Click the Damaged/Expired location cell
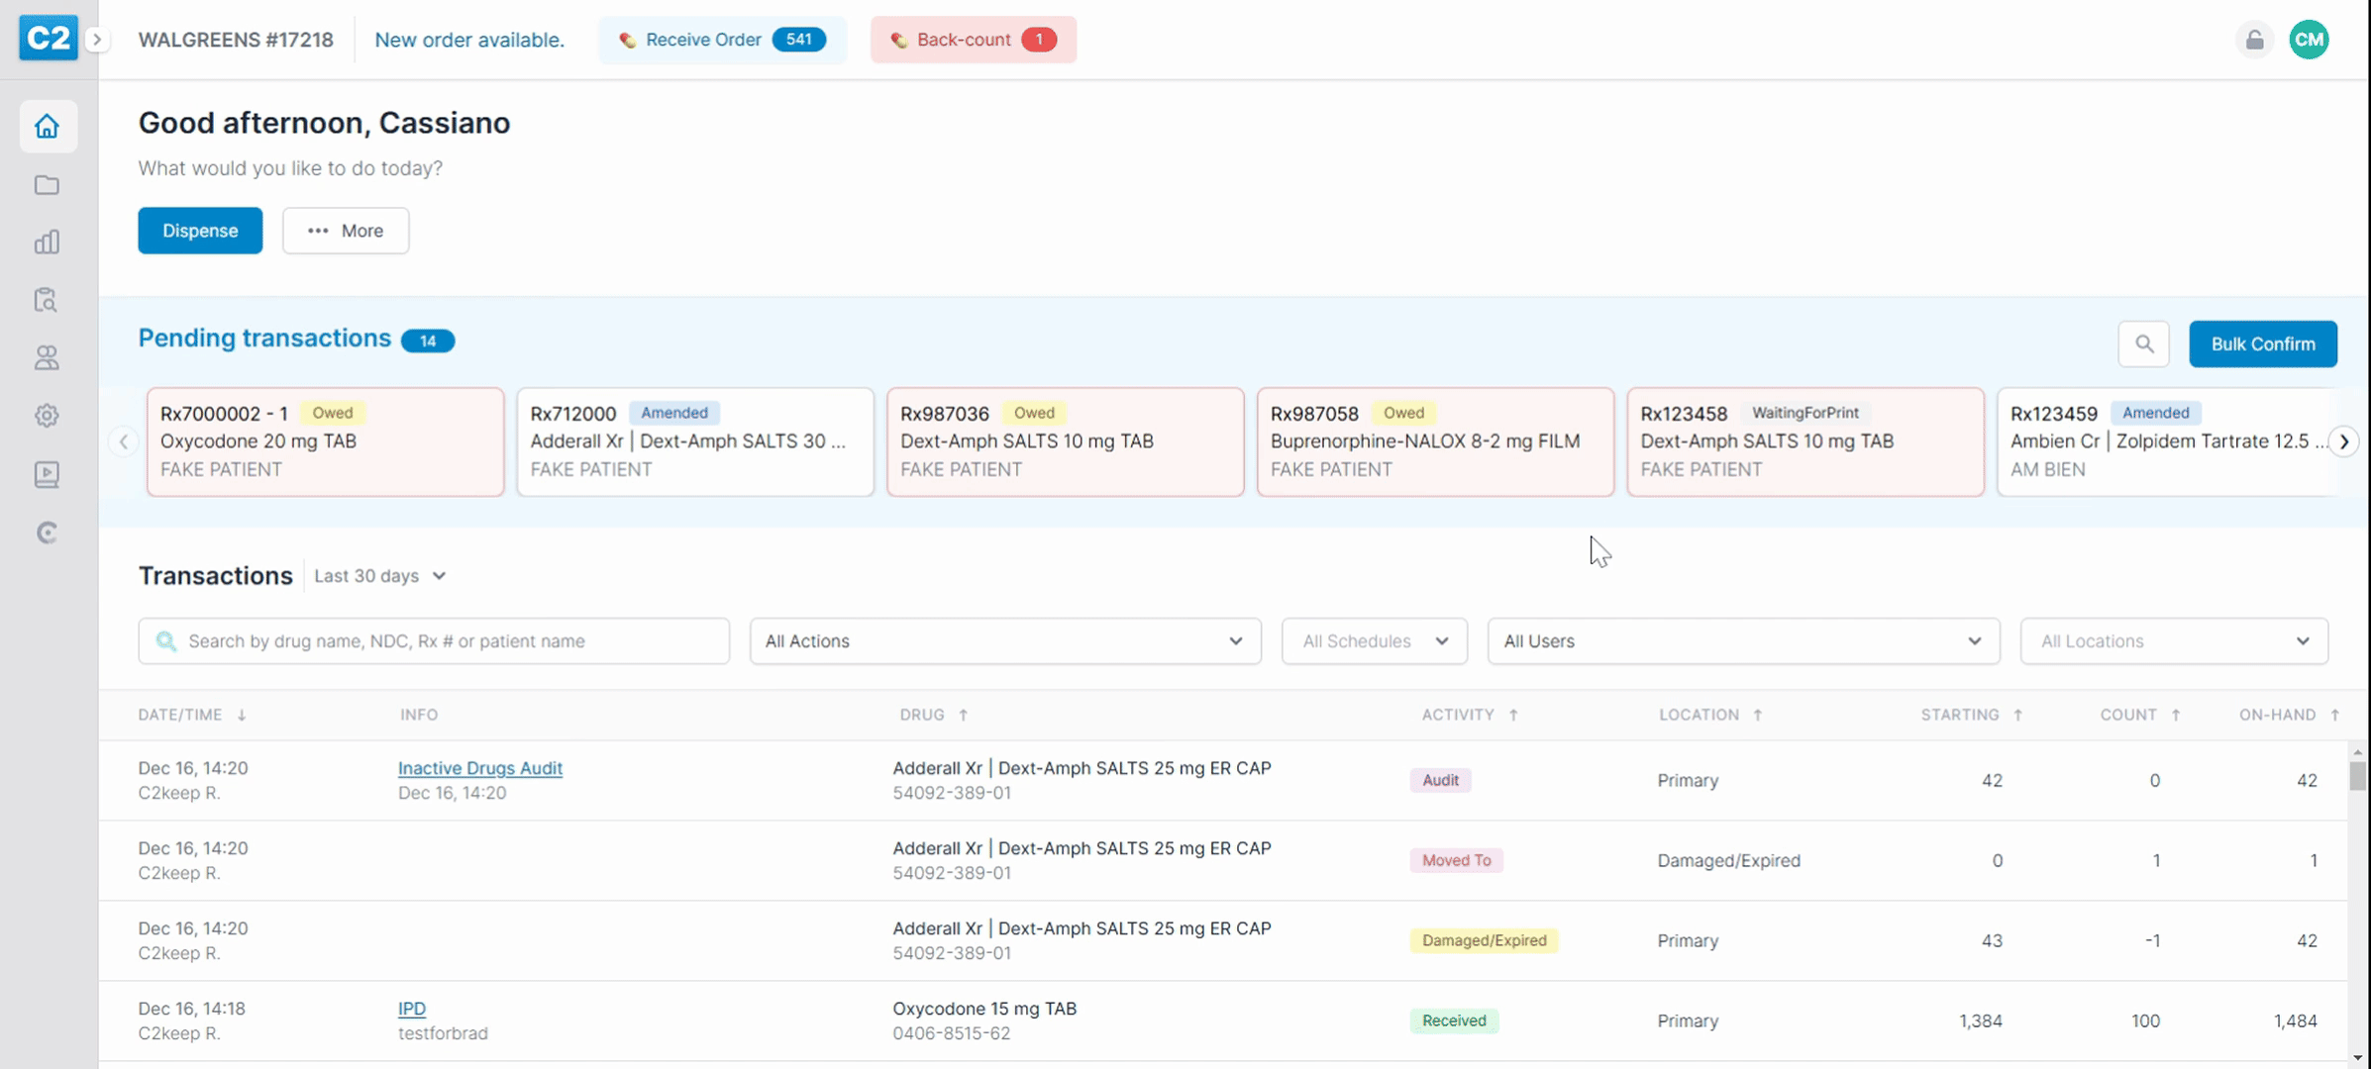The height and width of the screenshot is (1069, 2371). click(x=1728, y=860)
